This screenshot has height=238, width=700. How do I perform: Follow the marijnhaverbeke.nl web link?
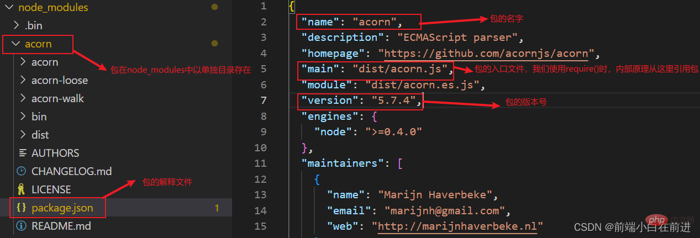(457, 226)
